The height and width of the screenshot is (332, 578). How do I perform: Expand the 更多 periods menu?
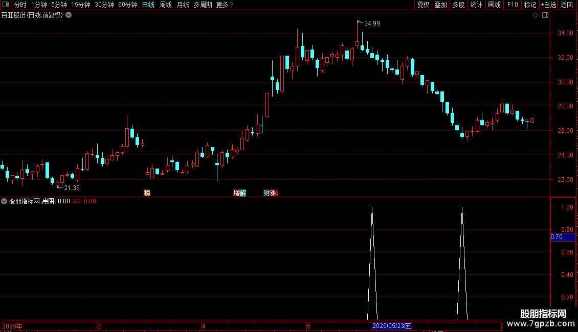coord(225,5)
